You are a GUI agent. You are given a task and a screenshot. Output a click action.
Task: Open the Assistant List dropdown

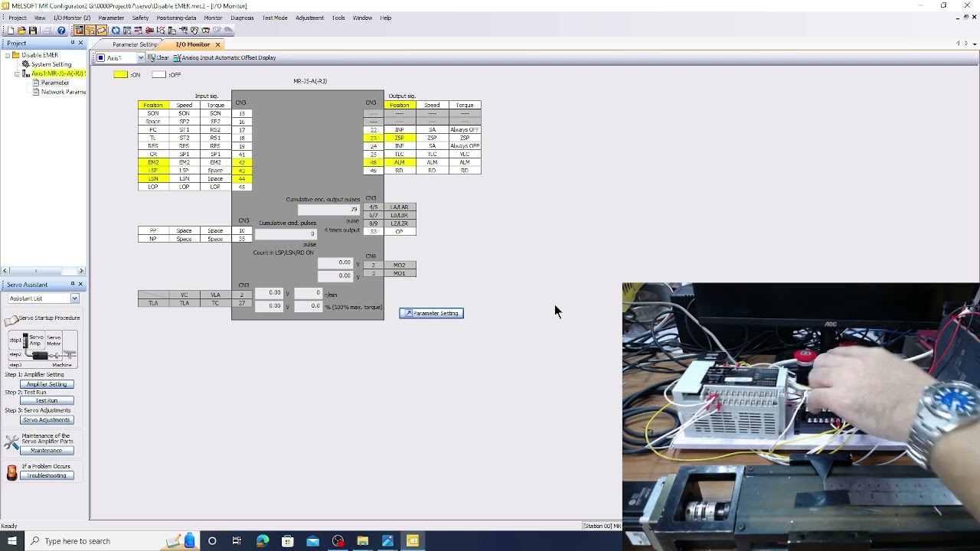click(x=74, y=298)
